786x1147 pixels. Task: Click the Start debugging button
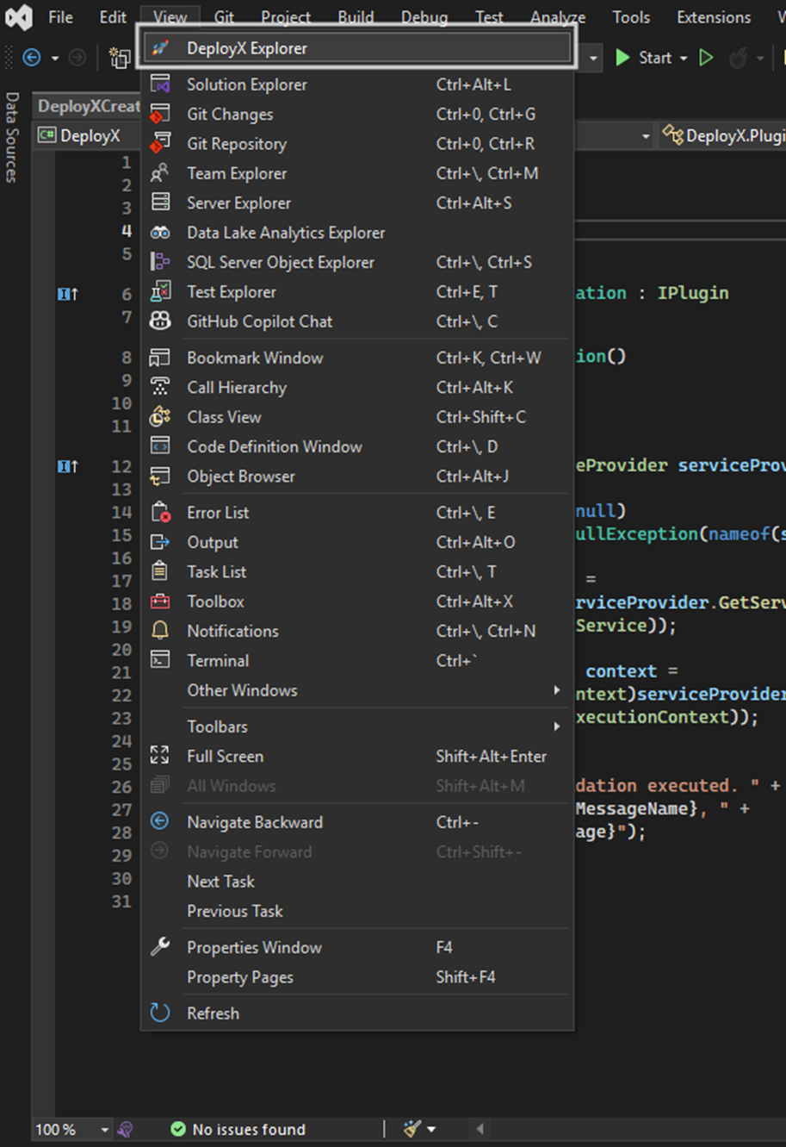click(x=643, y=59)
